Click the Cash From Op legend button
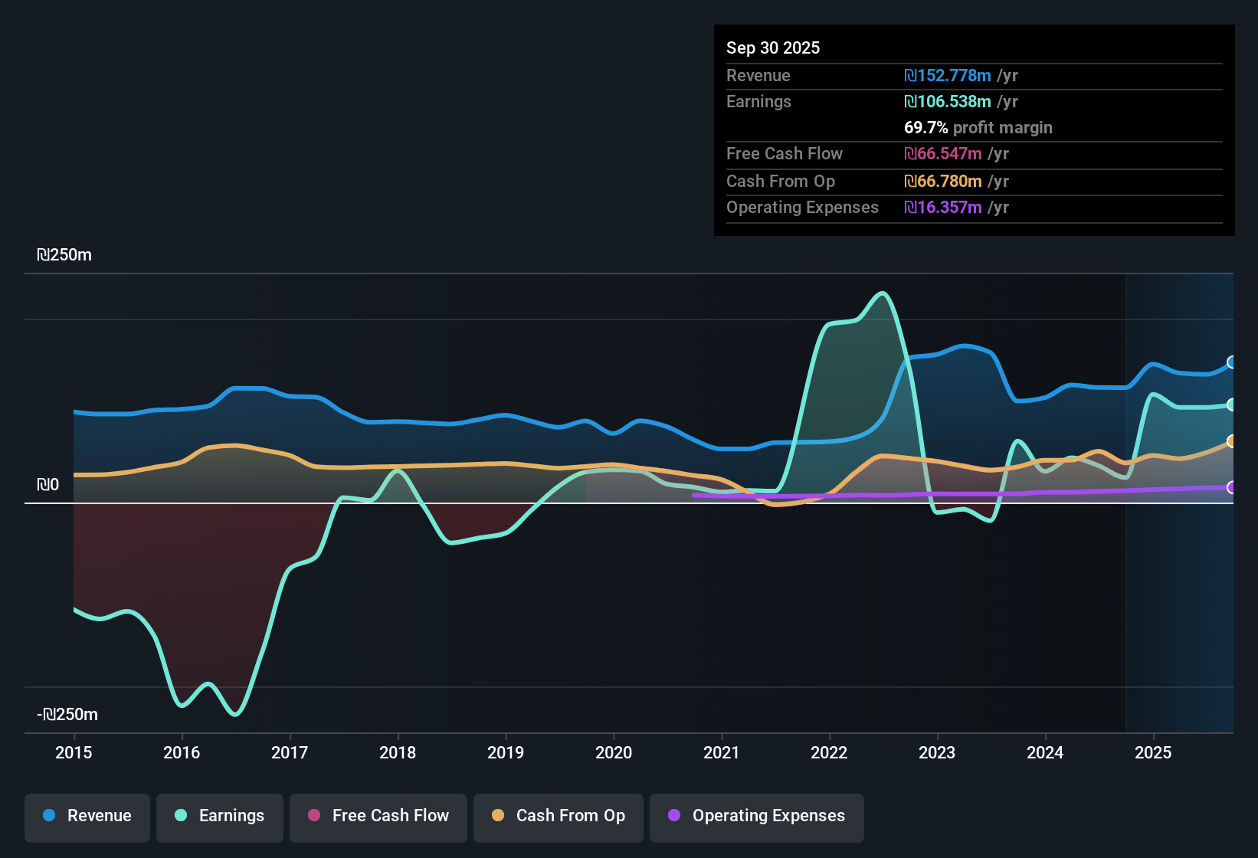Screen dimensions: 1258x858 [x=558, y=816]
